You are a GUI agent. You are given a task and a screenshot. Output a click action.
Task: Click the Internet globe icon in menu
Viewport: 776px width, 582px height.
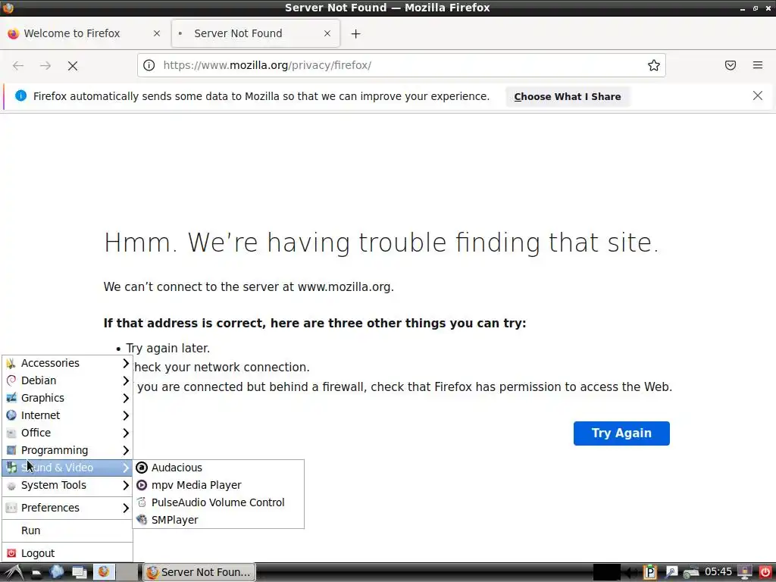click(x=11, y=415)
